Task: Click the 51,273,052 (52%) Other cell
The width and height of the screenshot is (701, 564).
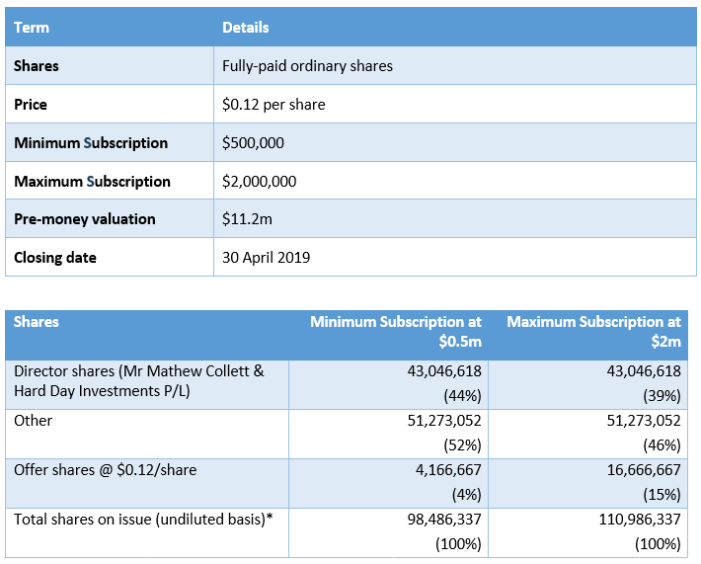Action: (x=388, y=434)
